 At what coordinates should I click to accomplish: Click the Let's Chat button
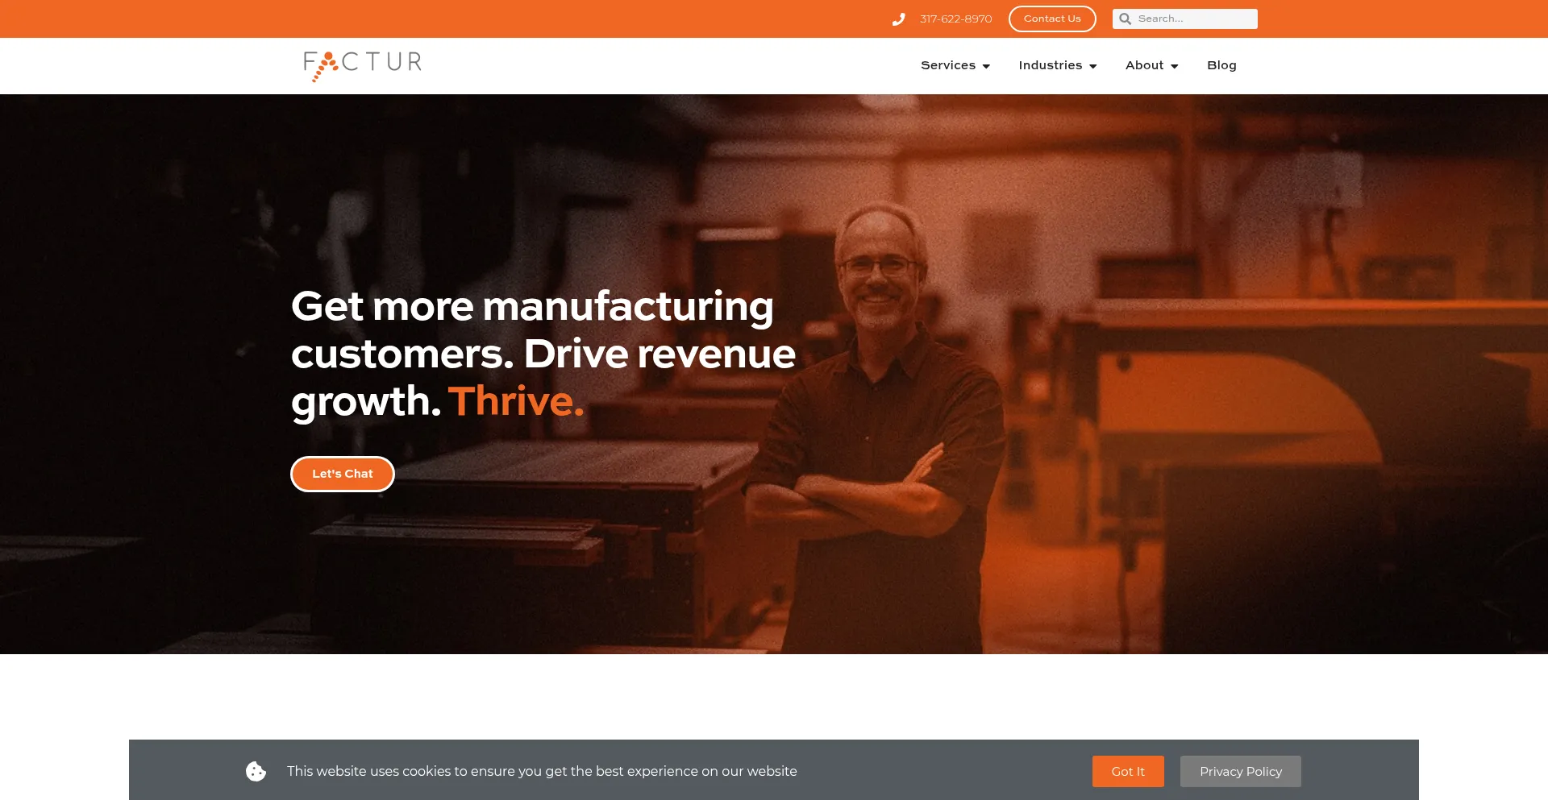(343, 474)
